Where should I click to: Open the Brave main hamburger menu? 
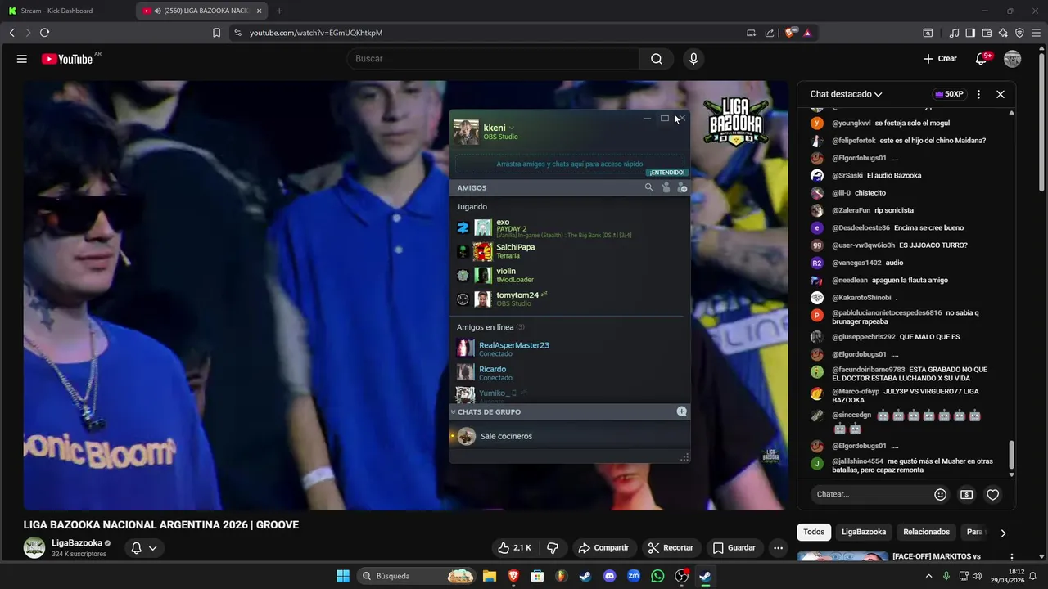[x=1036, y=33]
